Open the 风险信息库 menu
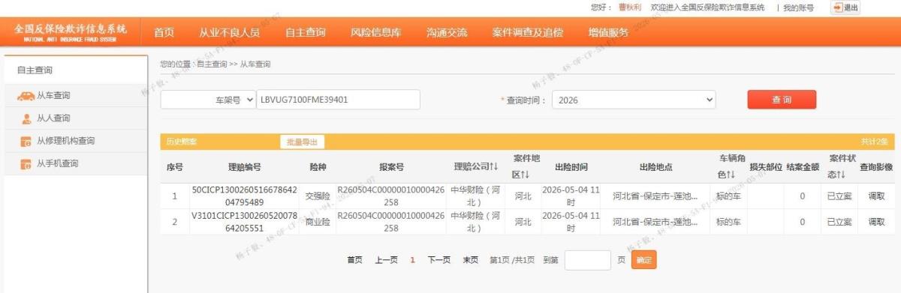The image size is (901, 293). pos(376,32)
